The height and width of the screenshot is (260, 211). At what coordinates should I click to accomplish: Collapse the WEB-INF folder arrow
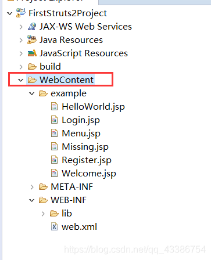pos(31,200)
